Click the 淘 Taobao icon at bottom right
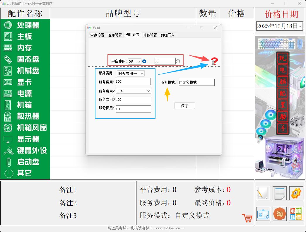 (x=279, y=214)
